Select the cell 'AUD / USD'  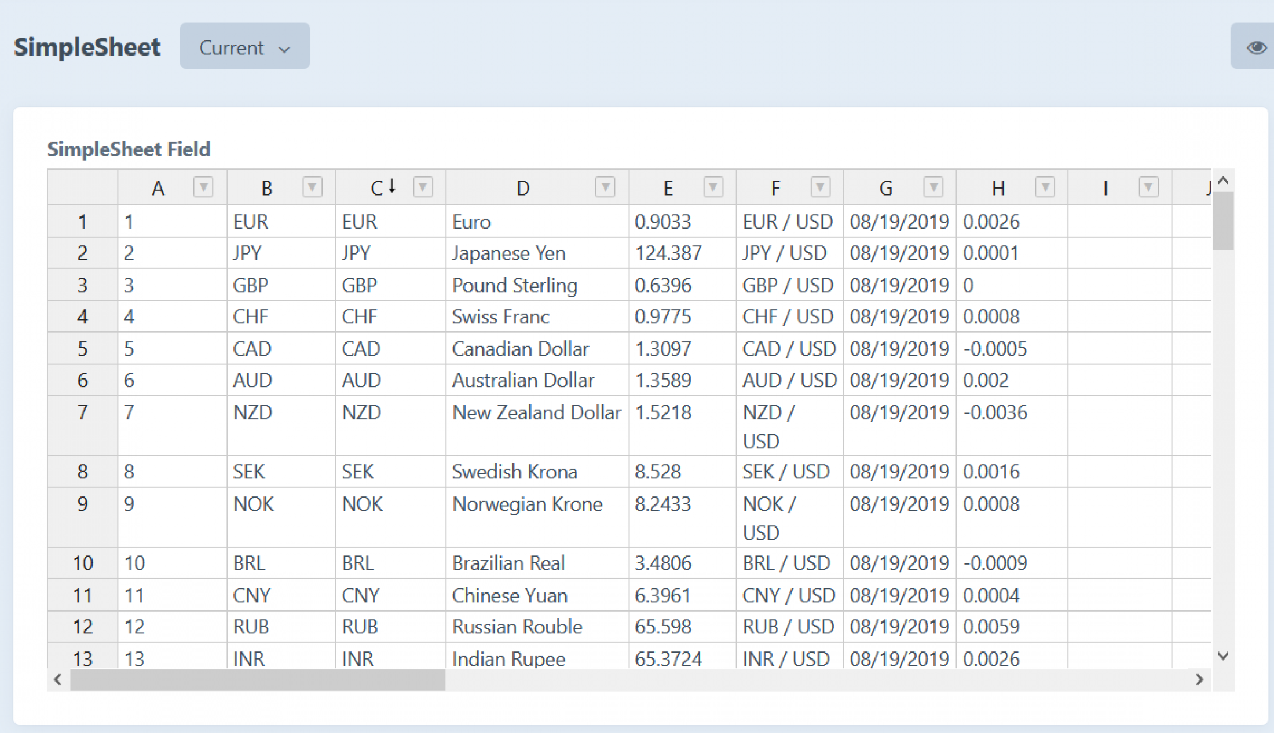(x=790, y=380)
